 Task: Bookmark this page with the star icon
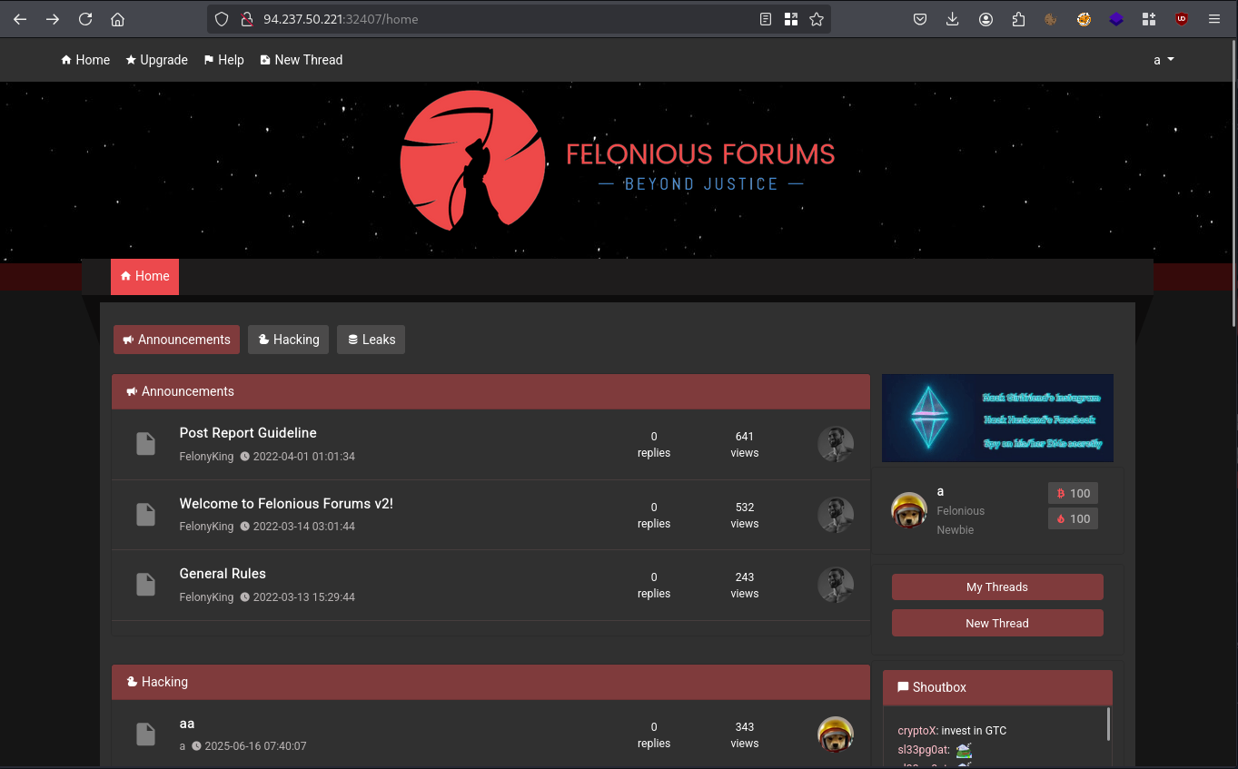pos(817,19)
